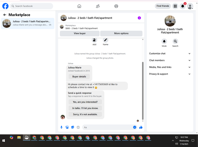The height and width of the screenshot is (147, 198).
Task: Expand Customize chat section
Action: (x=170, y=53)
